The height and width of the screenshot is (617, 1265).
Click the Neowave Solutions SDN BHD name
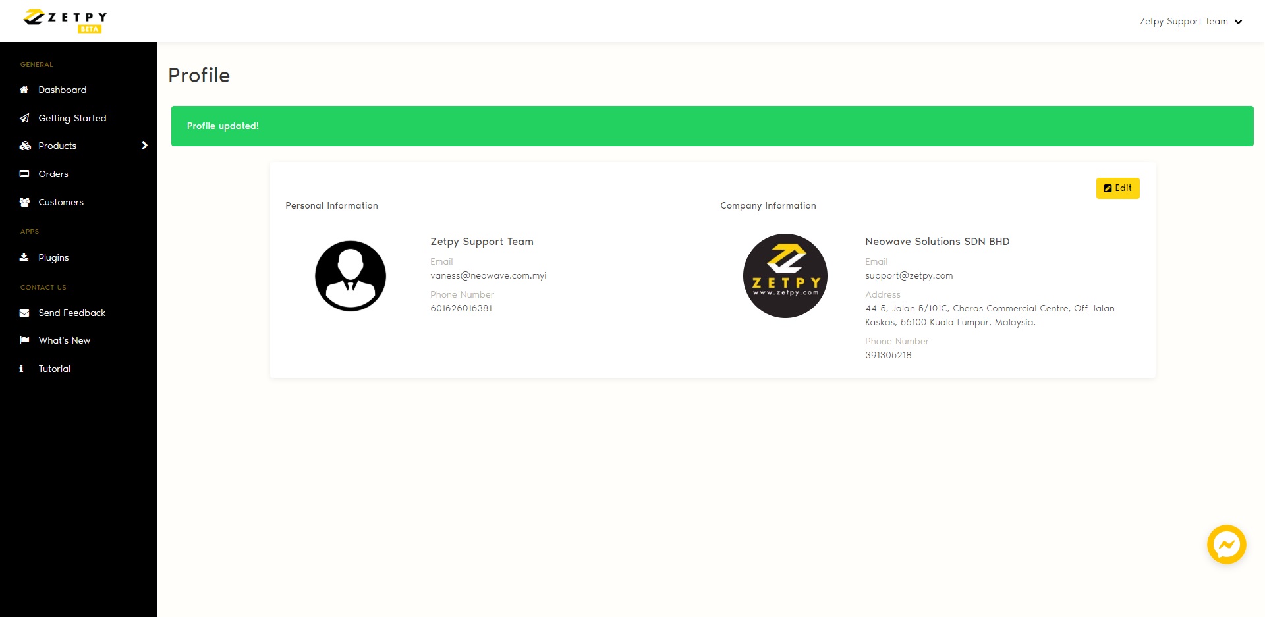click(x=937, y=242)
